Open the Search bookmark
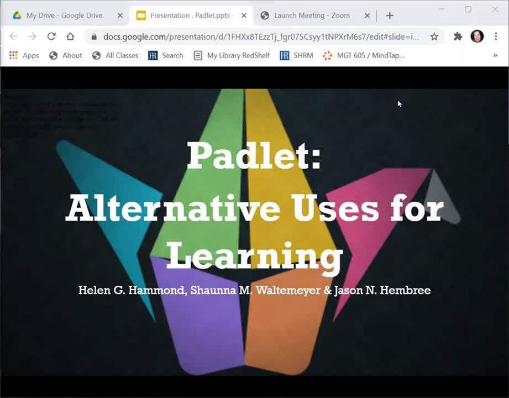The height and width of the screenshot is (398, 509). pos(166,55)
